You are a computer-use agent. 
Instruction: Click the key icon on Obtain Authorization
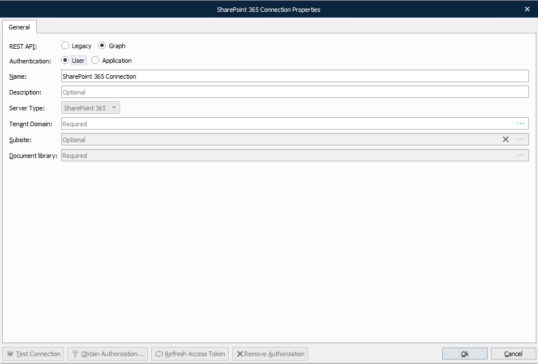(x=75, y=354)
